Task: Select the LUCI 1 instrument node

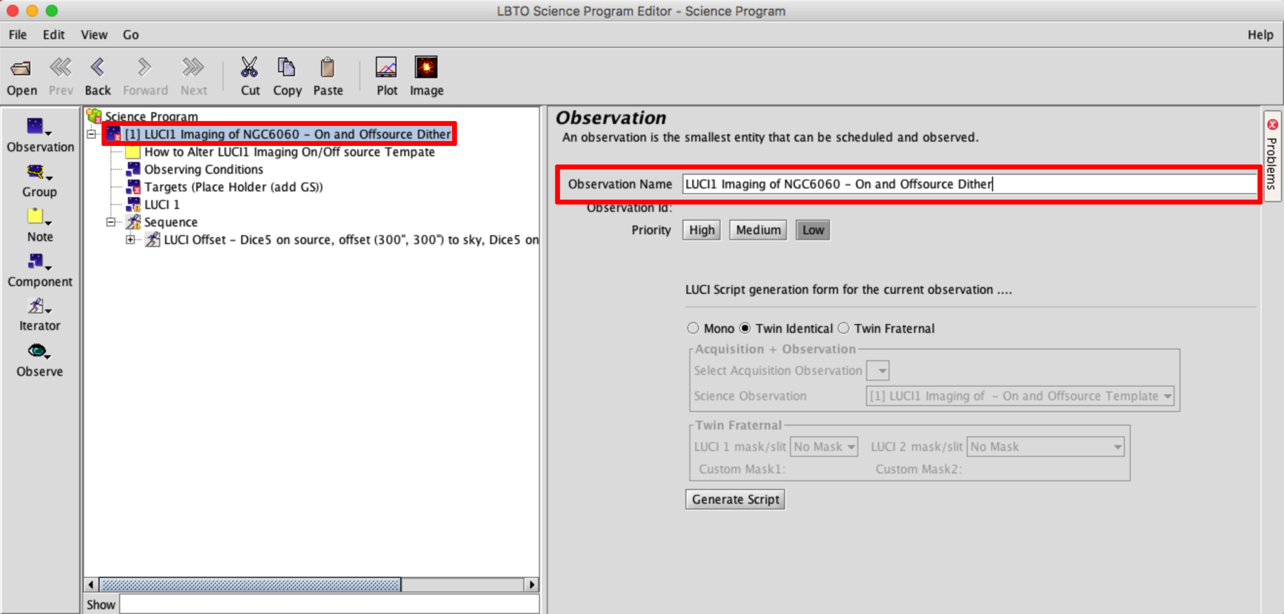Action: click(162, 204)
